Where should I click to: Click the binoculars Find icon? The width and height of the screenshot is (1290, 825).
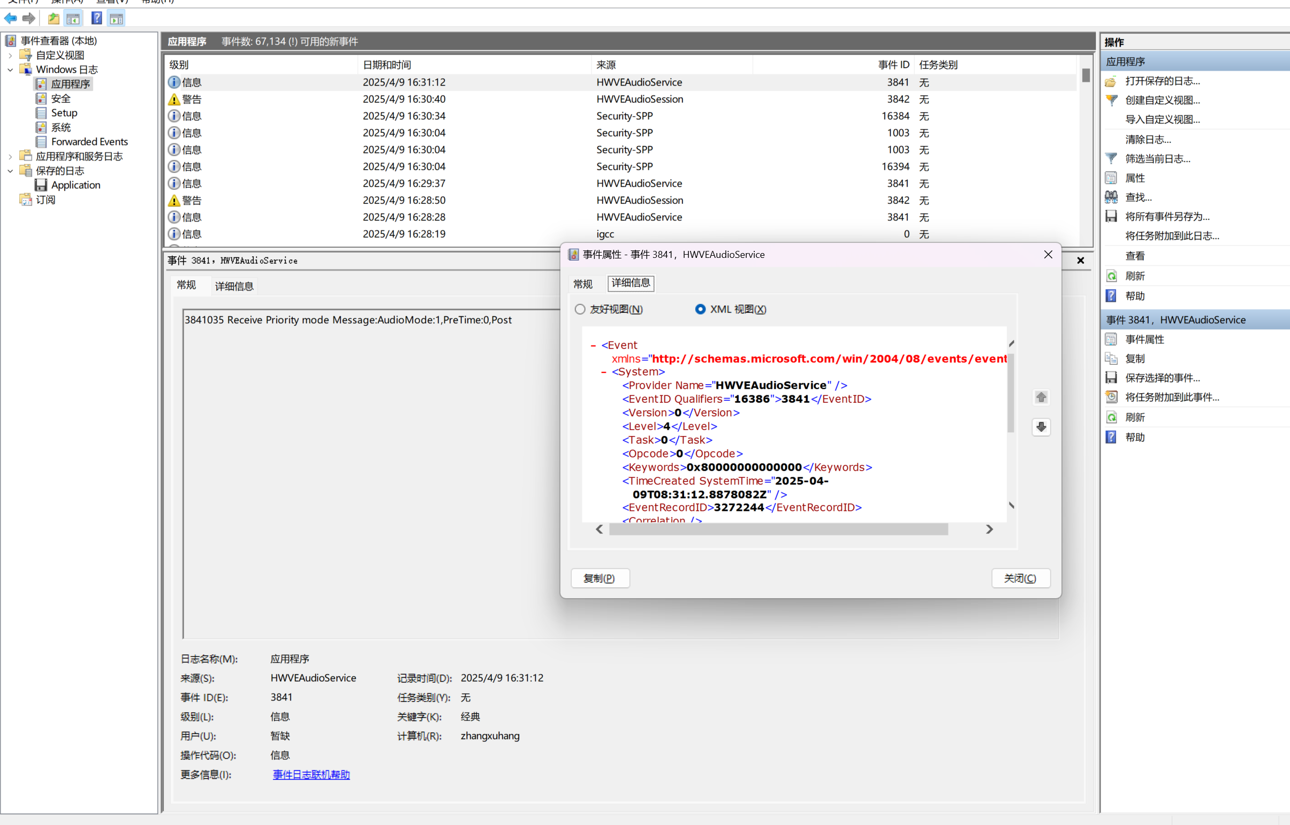(1111, 197)
